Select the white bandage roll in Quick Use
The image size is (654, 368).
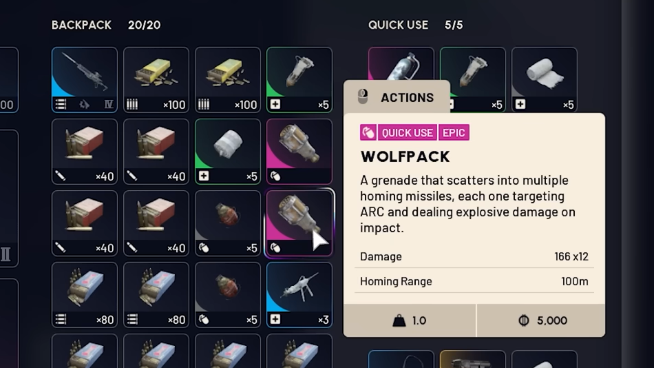[545, 79]
